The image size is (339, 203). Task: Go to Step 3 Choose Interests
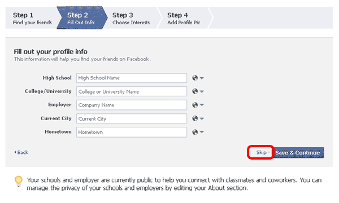click(x=131, y=18)
